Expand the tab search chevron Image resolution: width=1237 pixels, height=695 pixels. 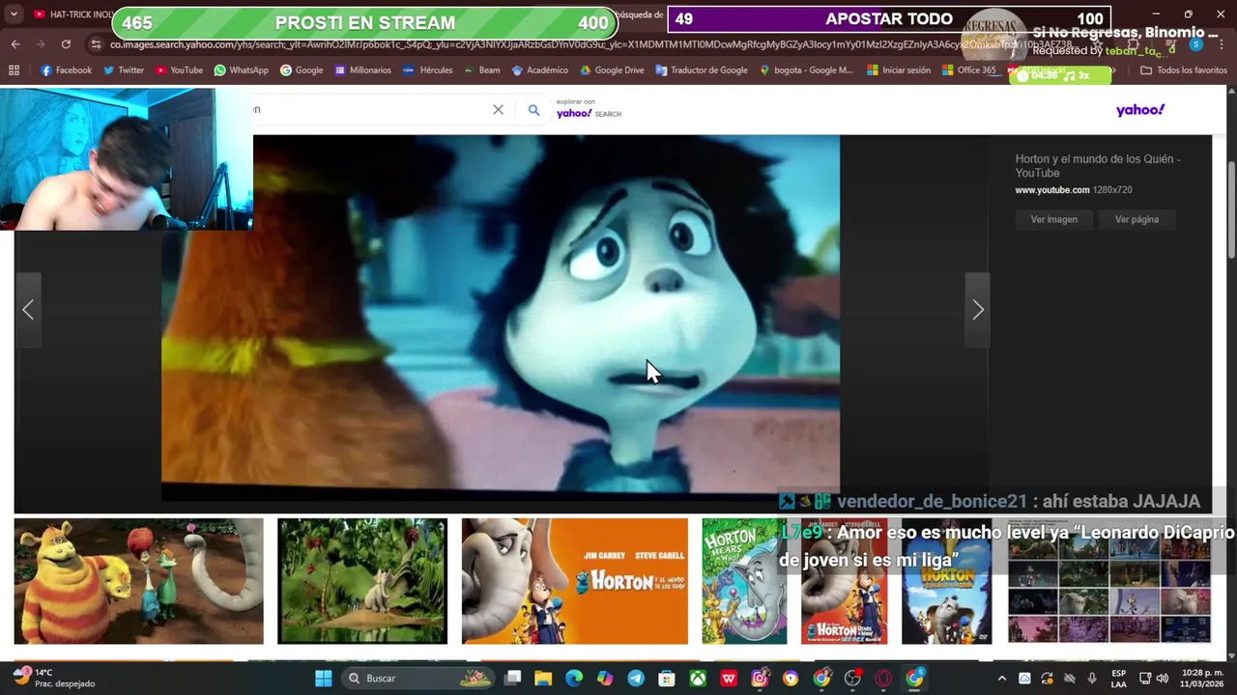(x=14, y=14)
